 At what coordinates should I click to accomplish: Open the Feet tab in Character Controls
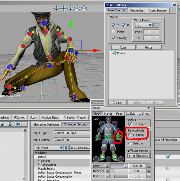click(x=119, y=114)
